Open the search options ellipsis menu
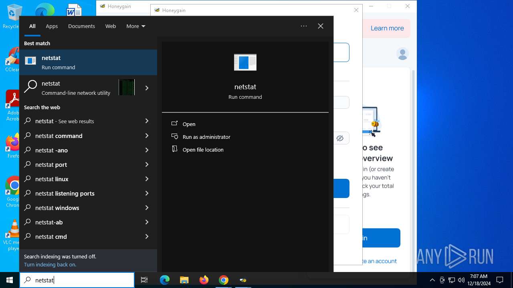Screen dimensions: 513x288 (x=304, y=26)
